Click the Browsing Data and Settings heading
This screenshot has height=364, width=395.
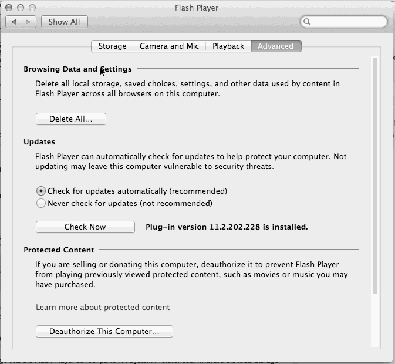pyautogui.click(x=77, y=69)
